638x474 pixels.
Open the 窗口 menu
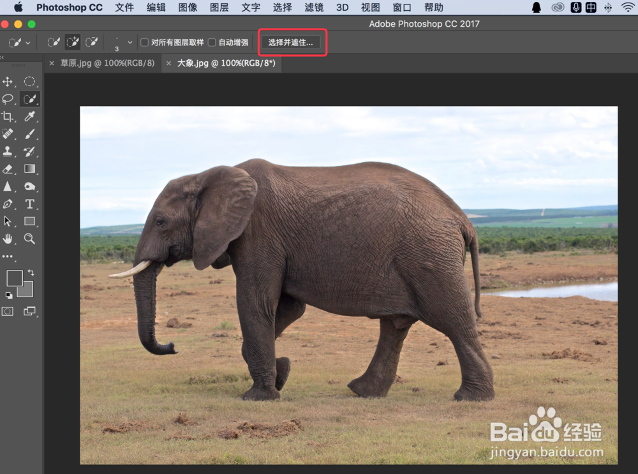(x=402, y=7)
